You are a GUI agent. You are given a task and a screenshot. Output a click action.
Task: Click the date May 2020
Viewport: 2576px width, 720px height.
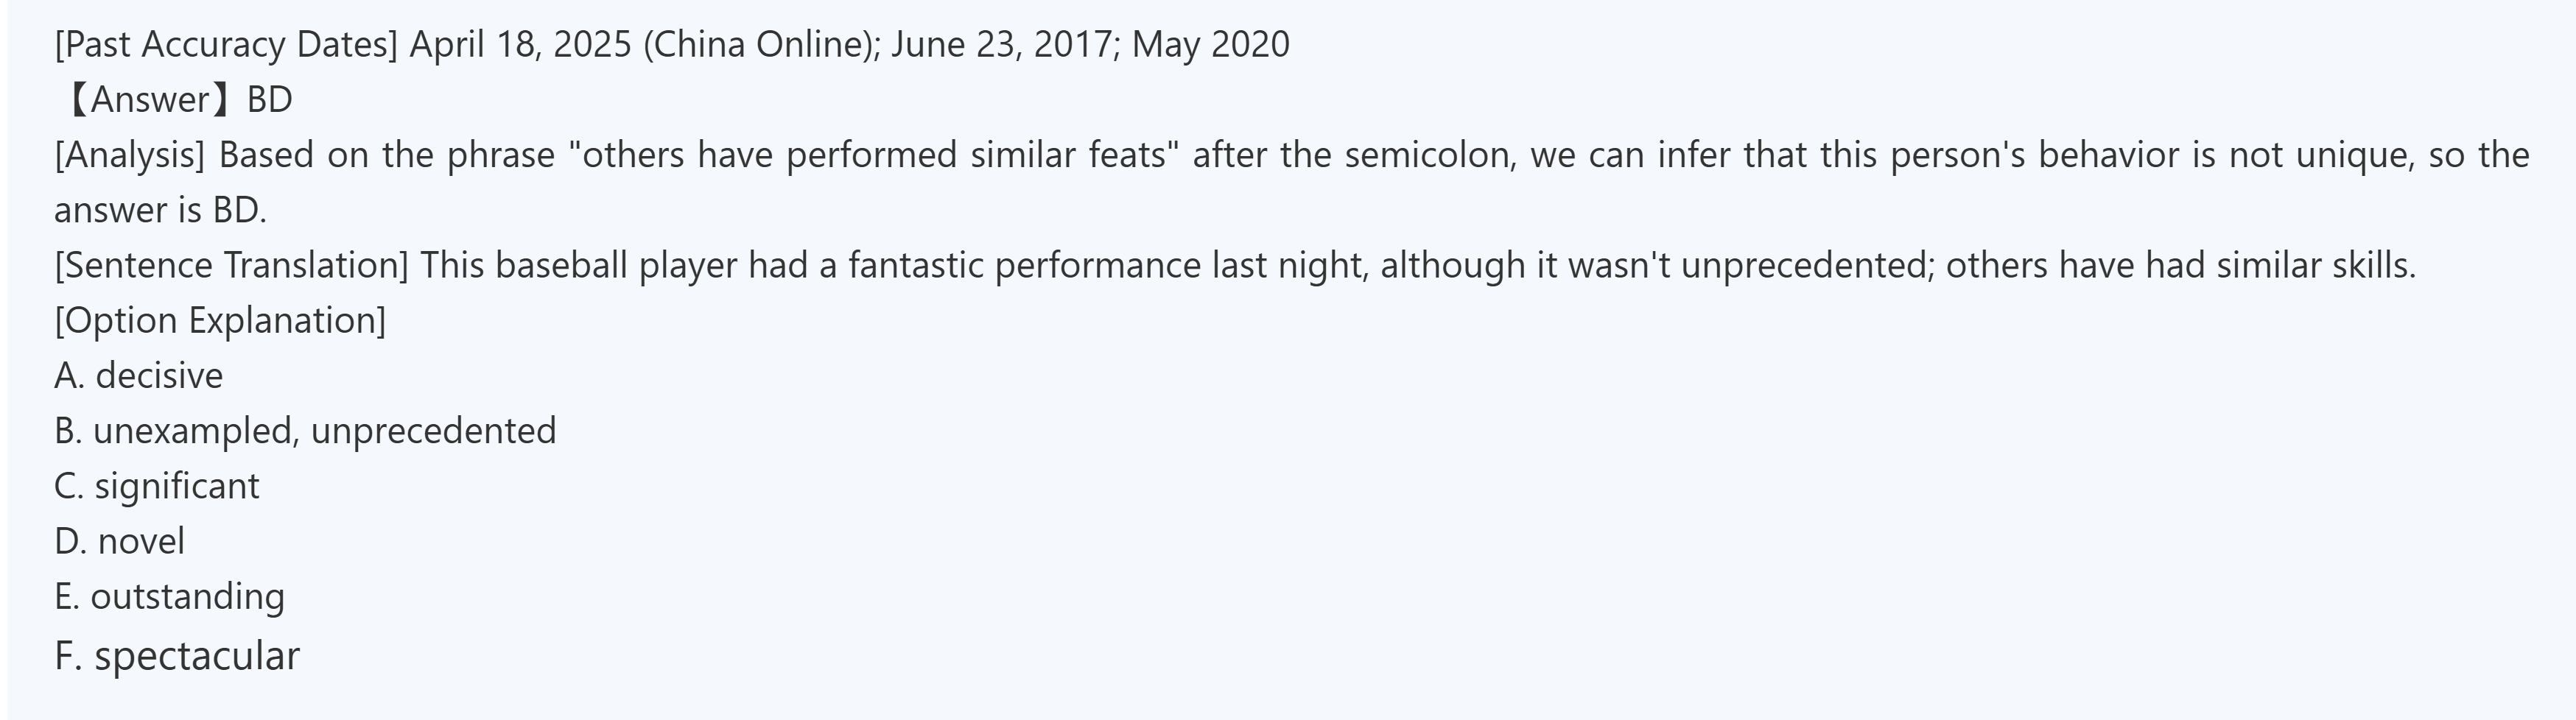pyautogui.click(x=1210, y=45)
